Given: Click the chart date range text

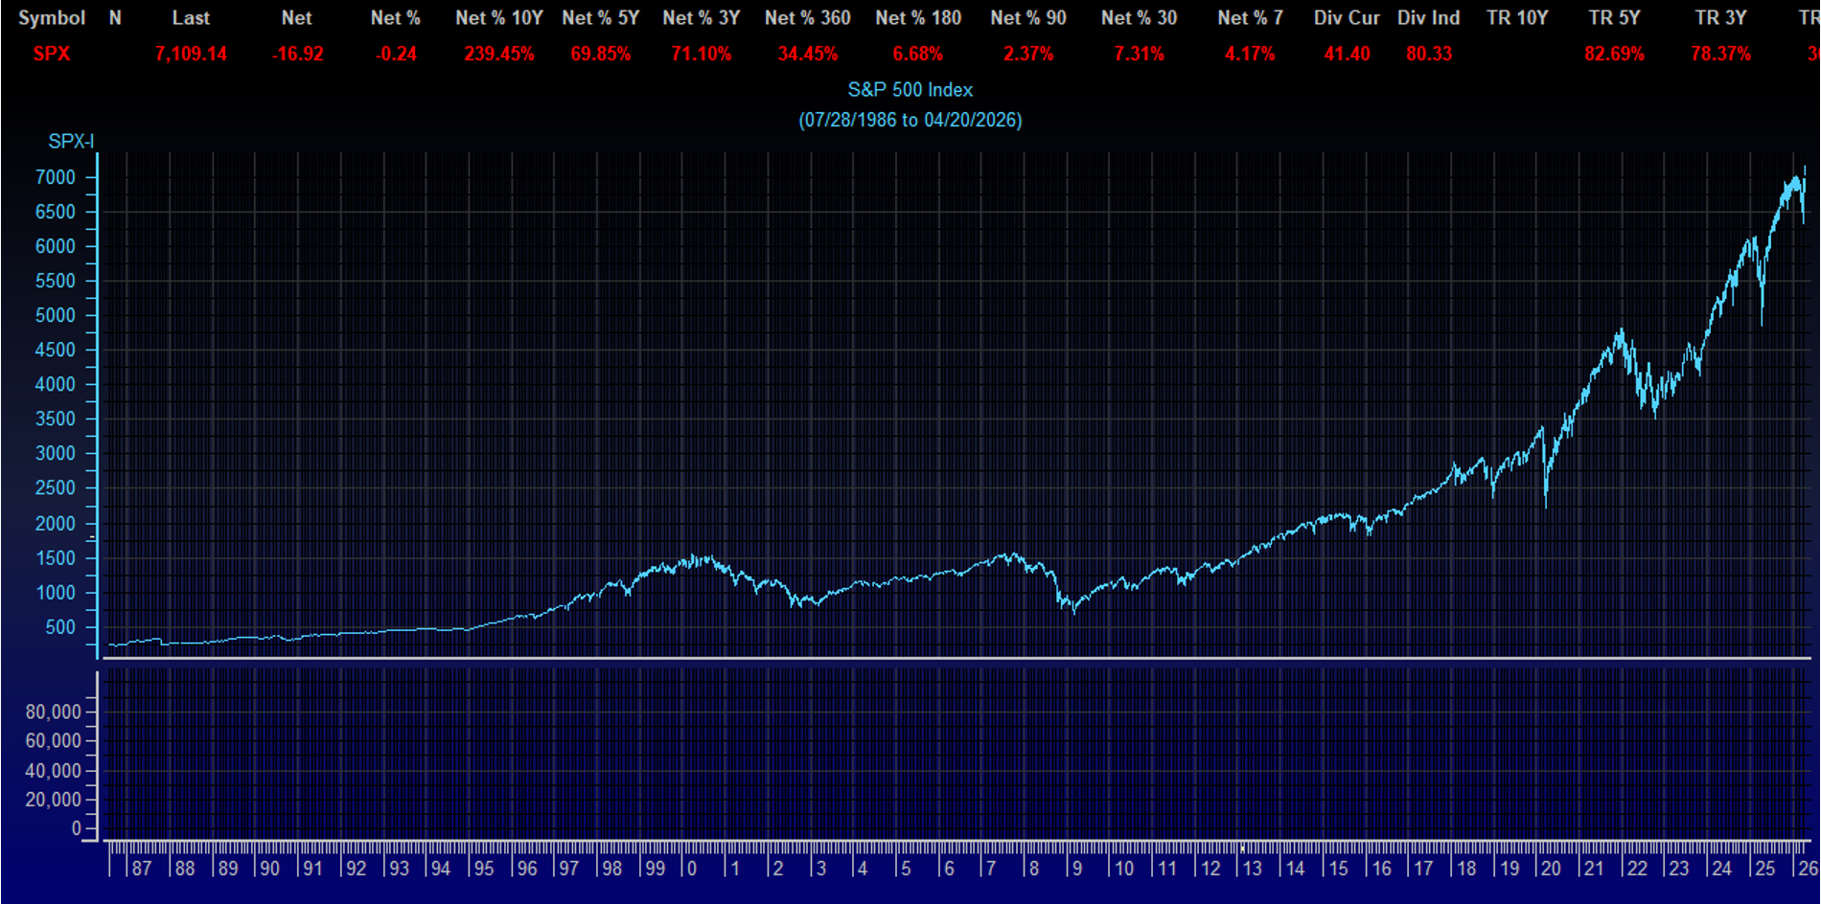Looking at the screenshot, I should click(x=910, y=121).
